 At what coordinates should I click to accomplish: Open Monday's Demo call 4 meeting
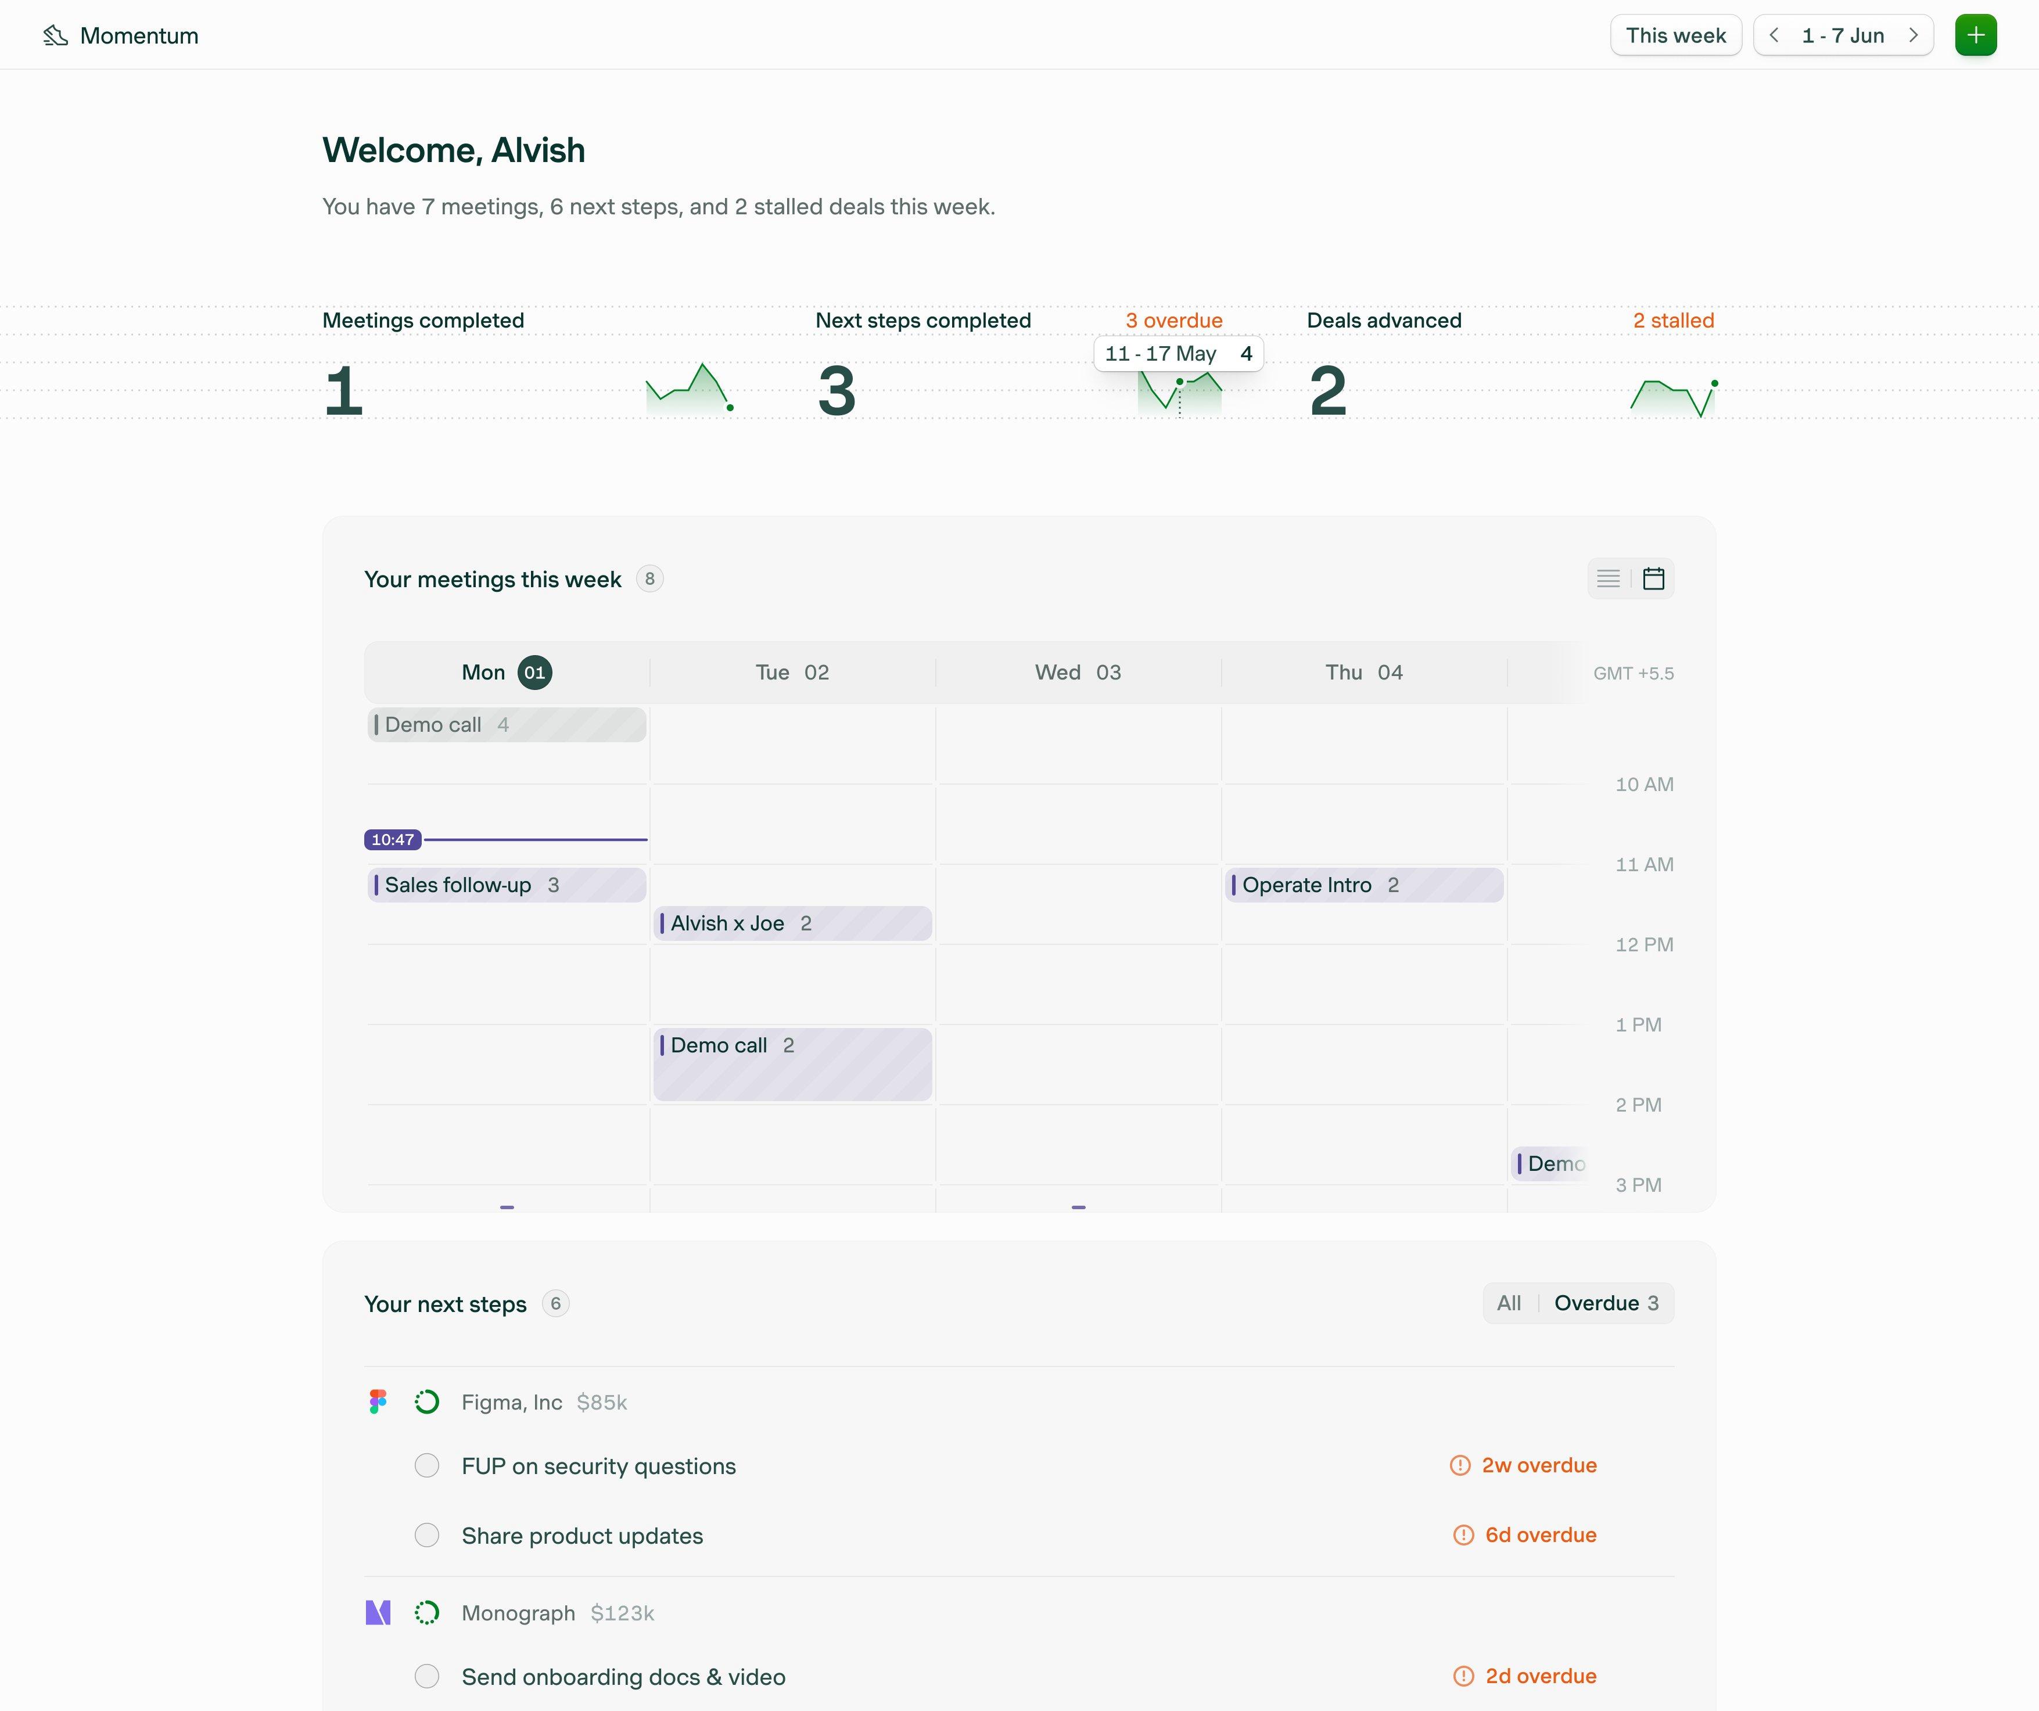507,725
